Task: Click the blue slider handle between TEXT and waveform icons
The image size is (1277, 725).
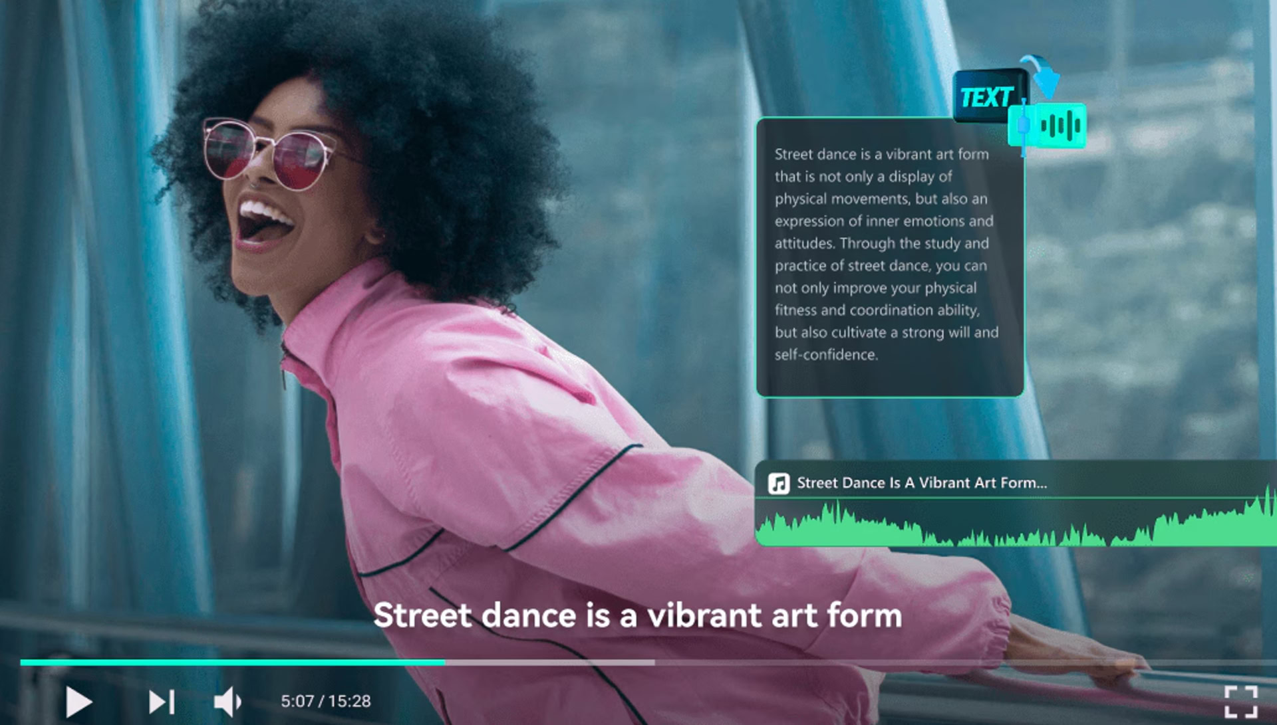Action: [1024, 125]
